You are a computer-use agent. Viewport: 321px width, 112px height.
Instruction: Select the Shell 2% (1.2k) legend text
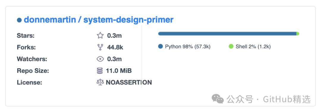253,47
